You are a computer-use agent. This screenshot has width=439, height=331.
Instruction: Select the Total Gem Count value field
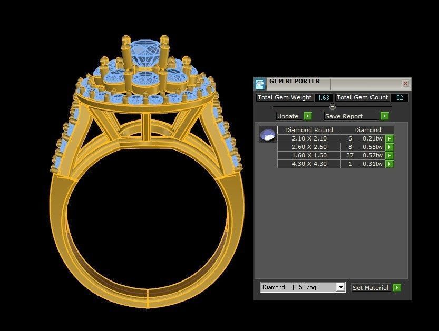point(399,97)
